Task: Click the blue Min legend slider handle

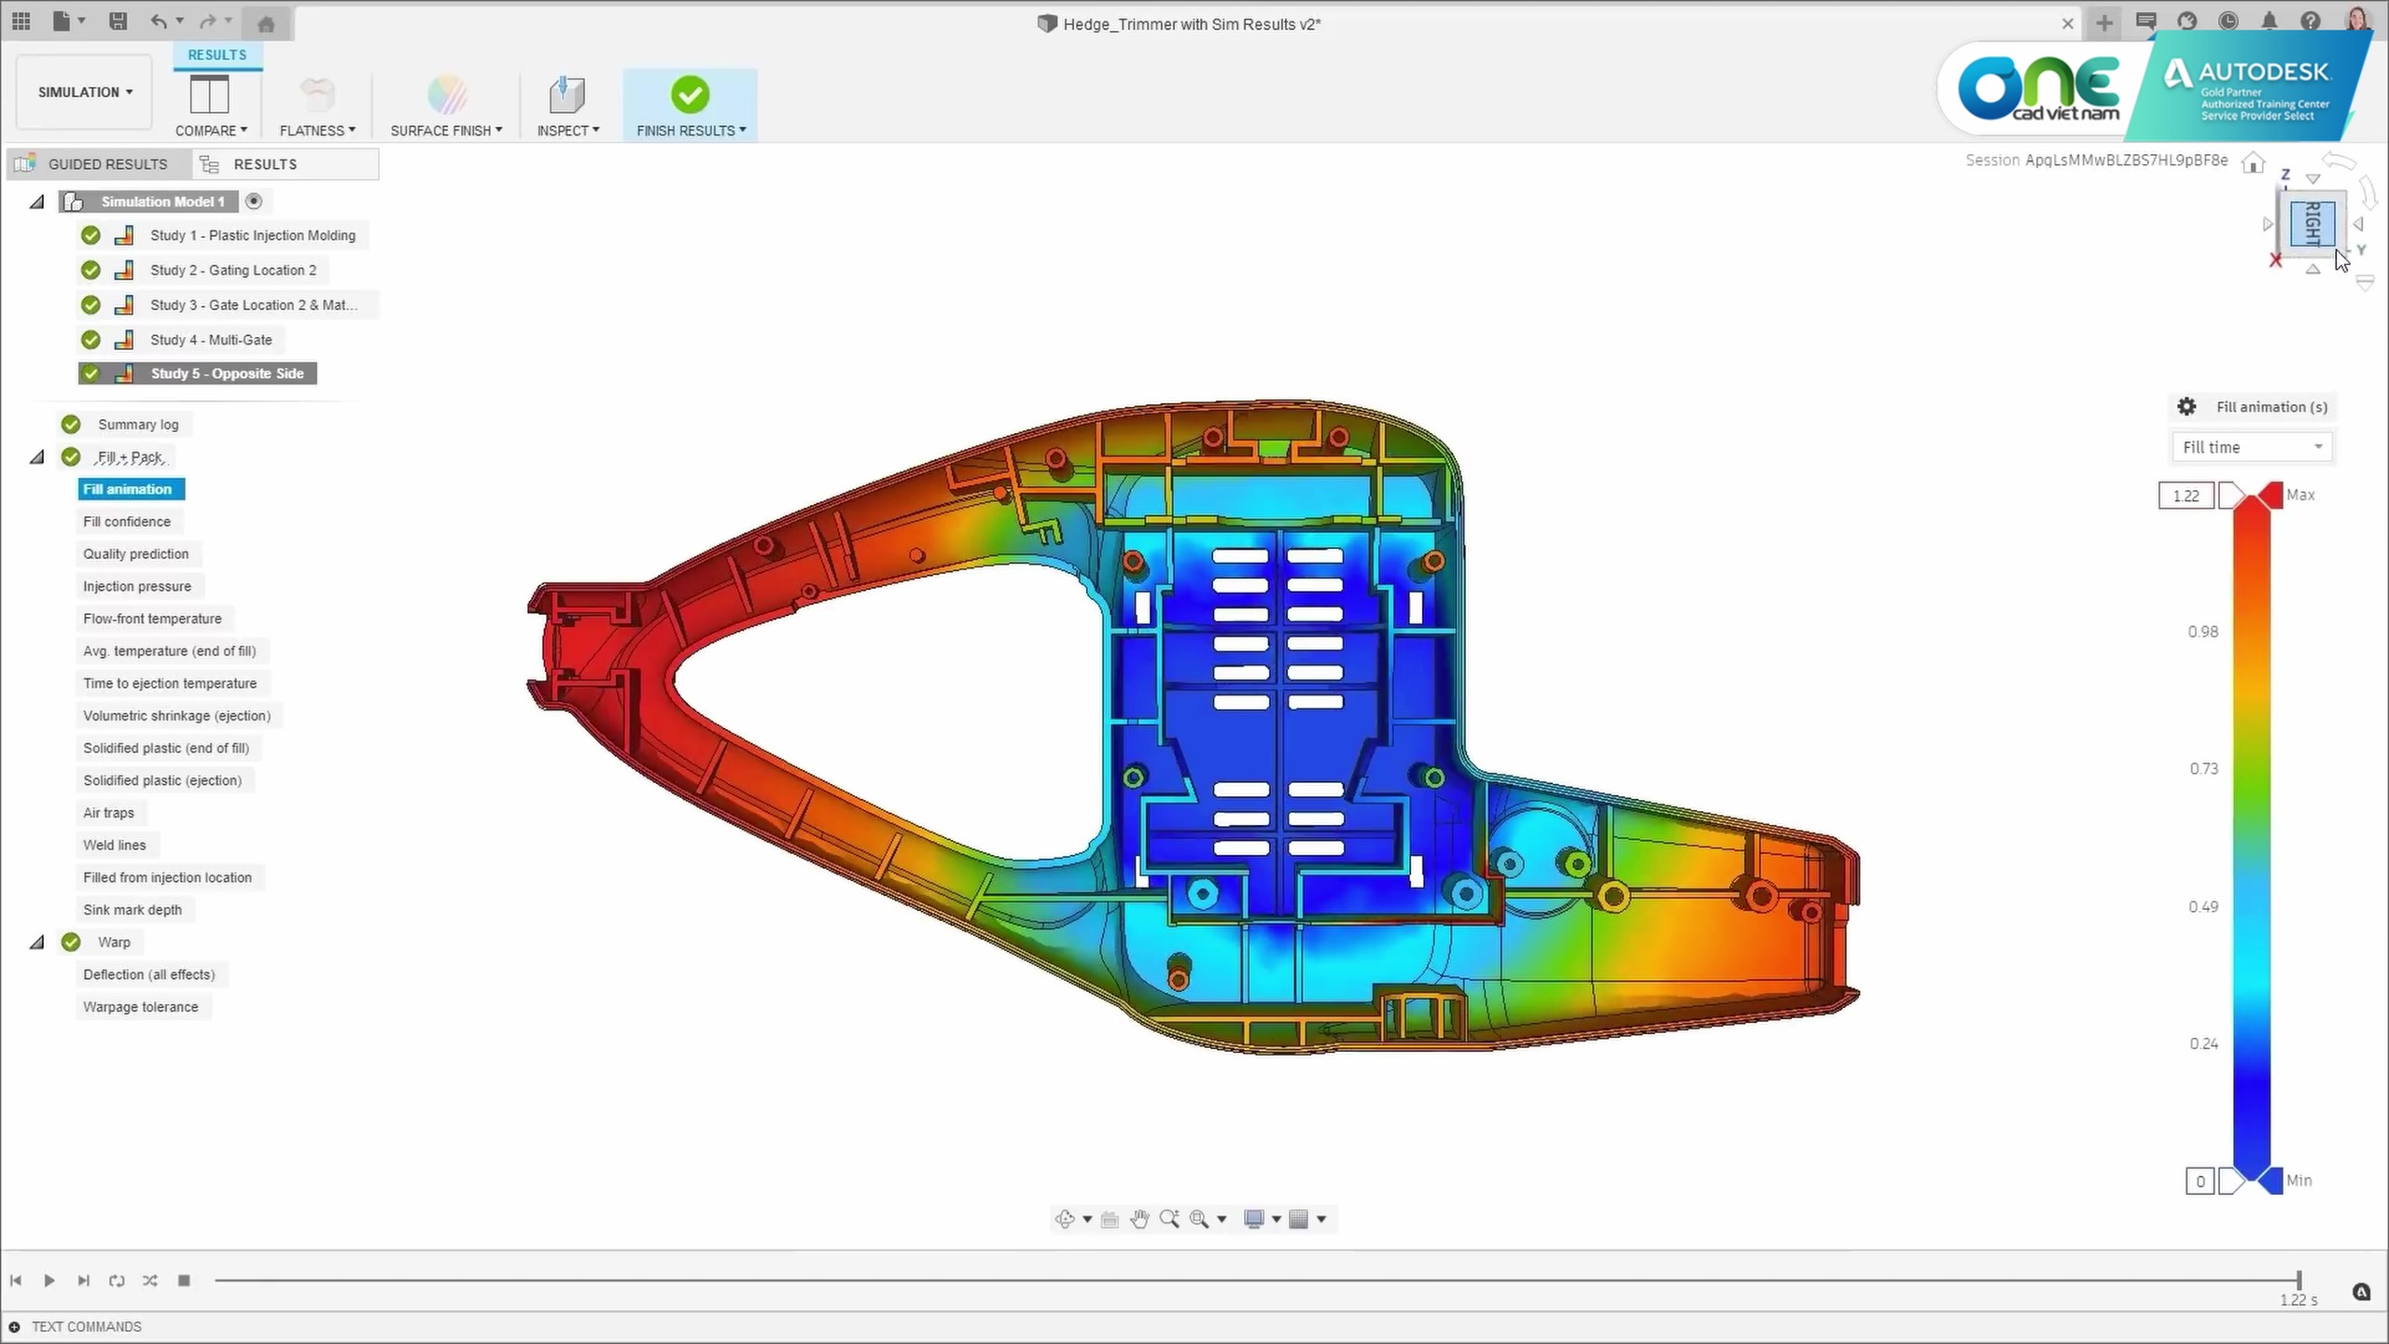Action: (2270, 1181)
